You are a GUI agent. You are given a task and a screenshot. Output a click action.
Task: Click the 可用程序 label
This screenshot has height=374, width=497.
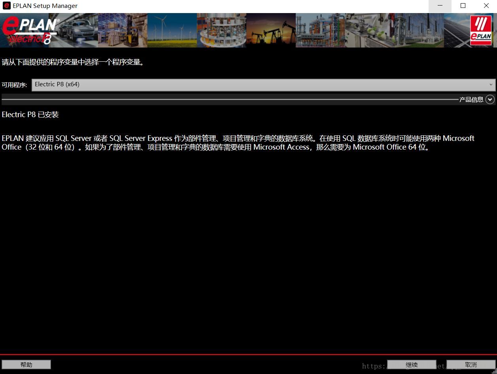click(x=14, y=85)
